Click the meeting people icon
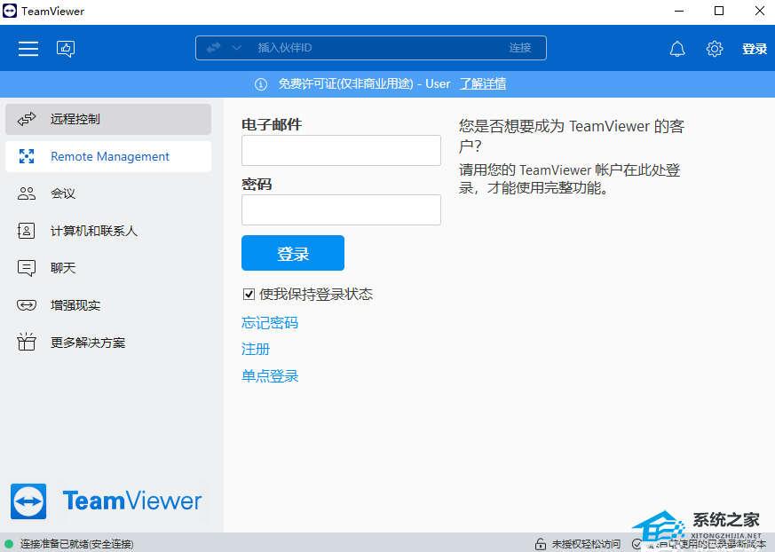This screenshot has width=775, height=552. (27, 193)
